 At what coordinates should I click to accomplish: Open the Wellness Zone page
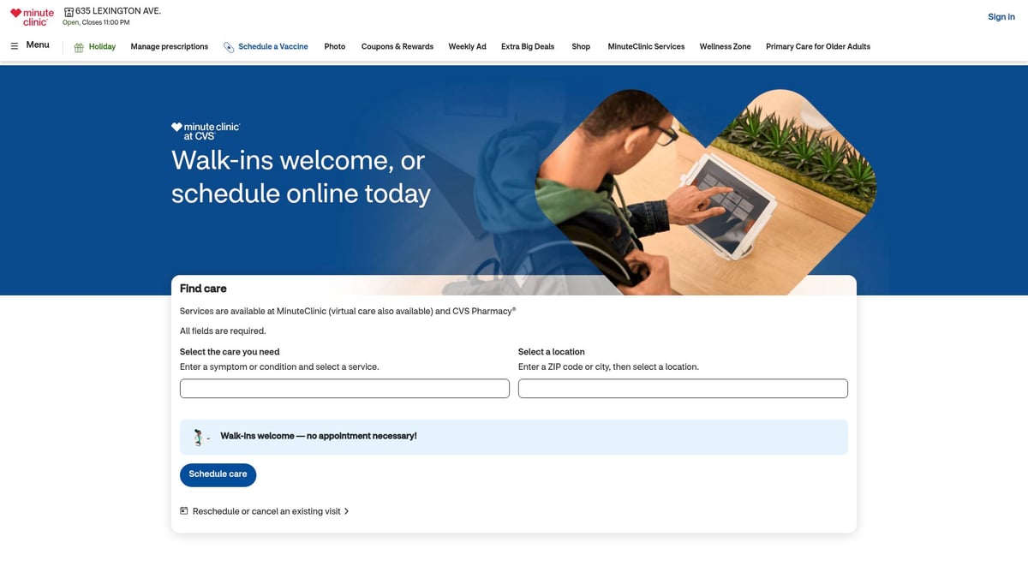(725, 46)
